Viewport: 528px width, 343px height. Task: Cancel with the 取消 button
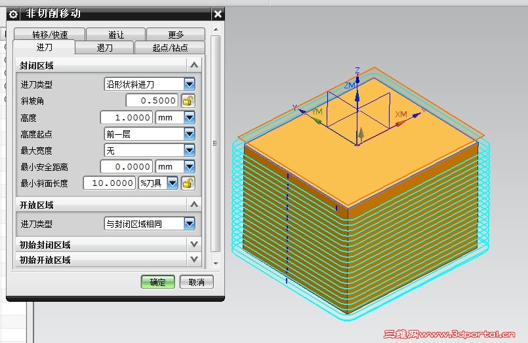coord(196,282)
